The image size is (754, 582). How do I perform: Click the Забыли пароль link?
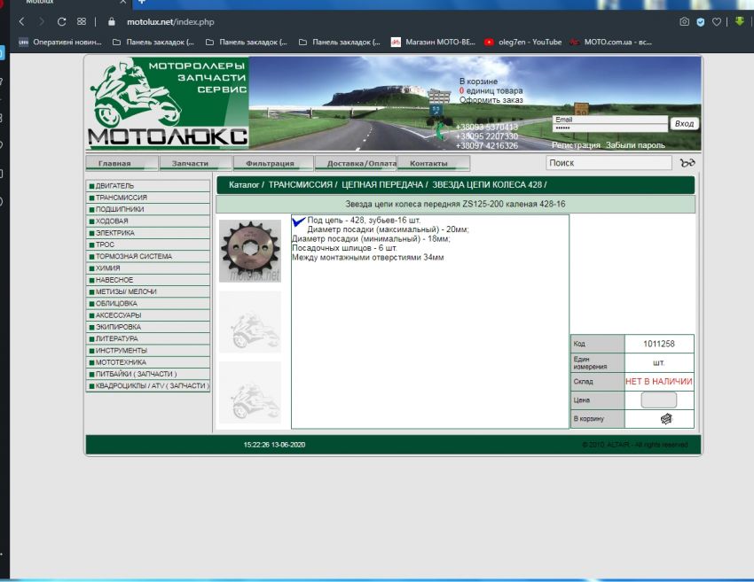tap(635, 145)
